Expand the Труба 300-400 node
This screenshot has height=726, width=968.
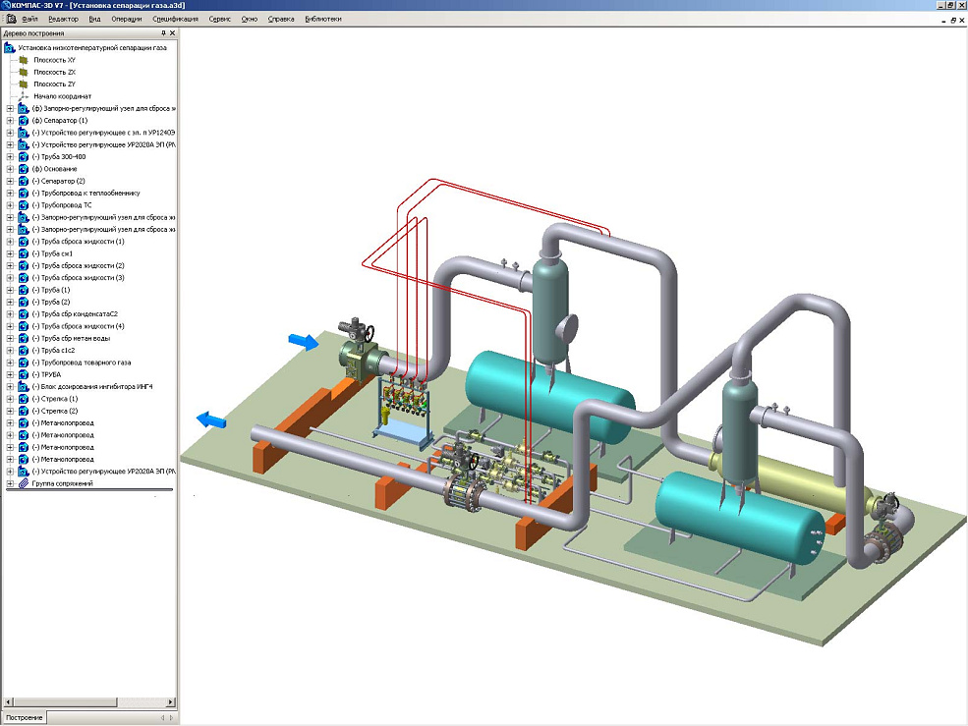(x=10, y=156)
